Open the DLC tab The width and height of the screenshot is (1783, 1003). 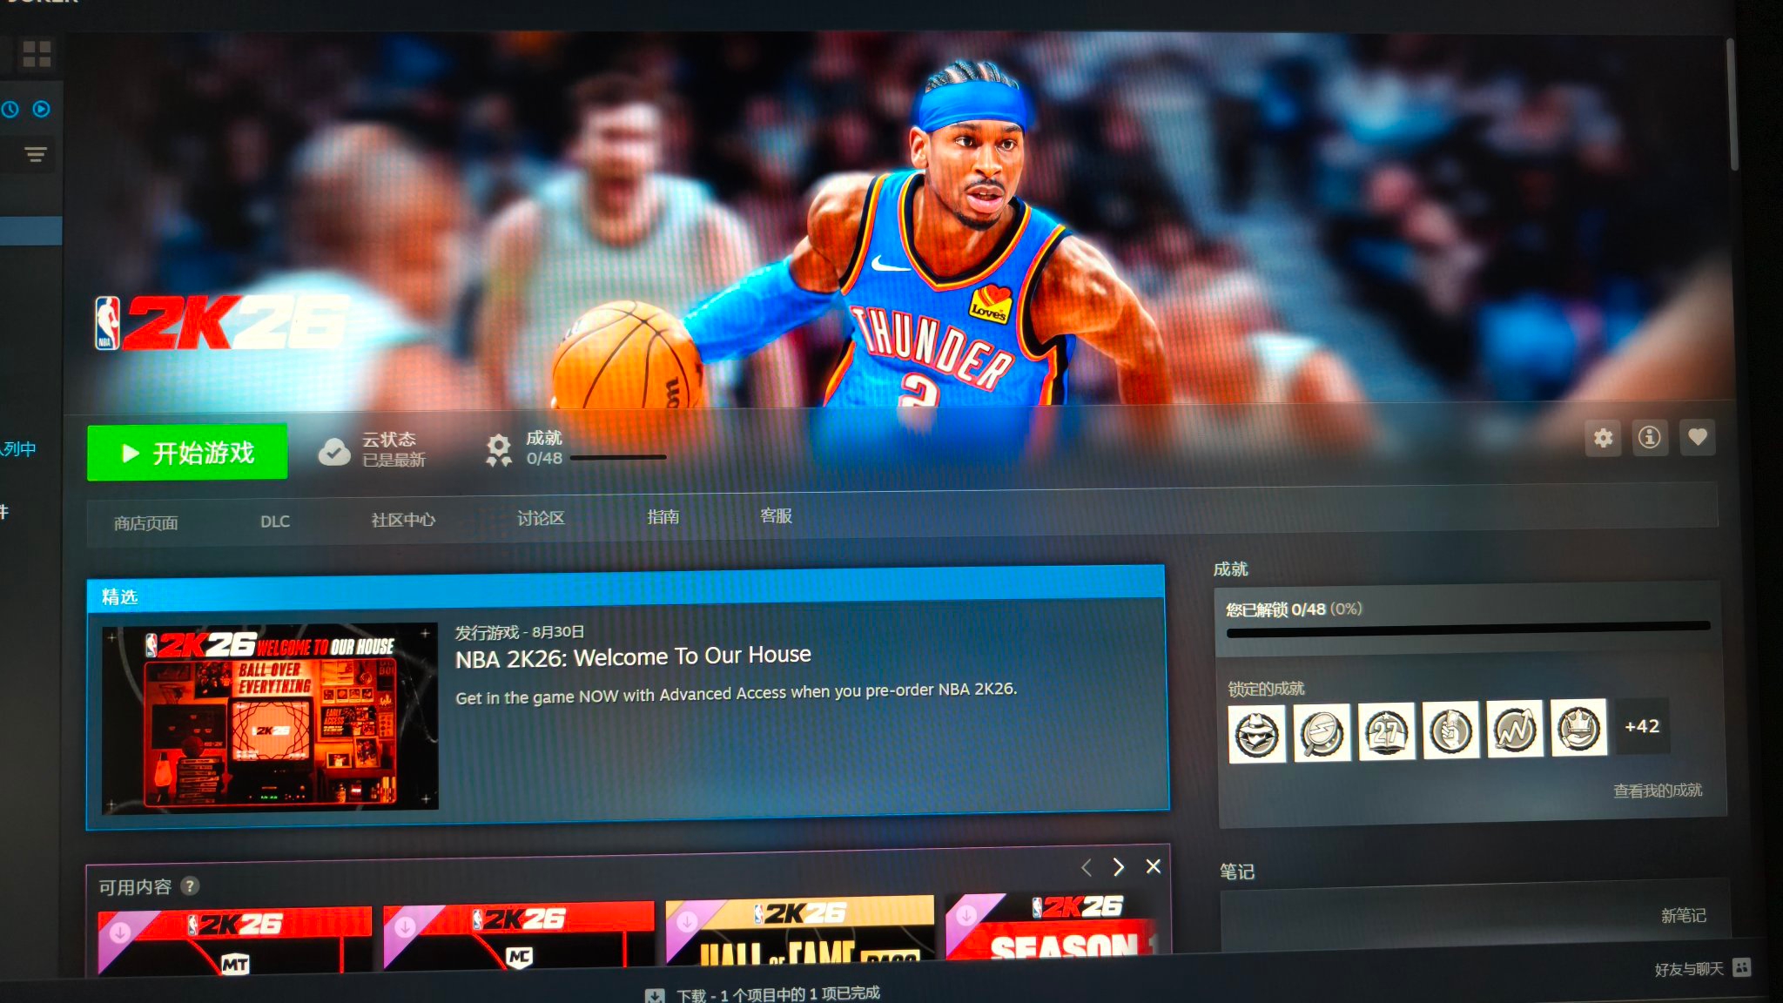coord(275,522)
